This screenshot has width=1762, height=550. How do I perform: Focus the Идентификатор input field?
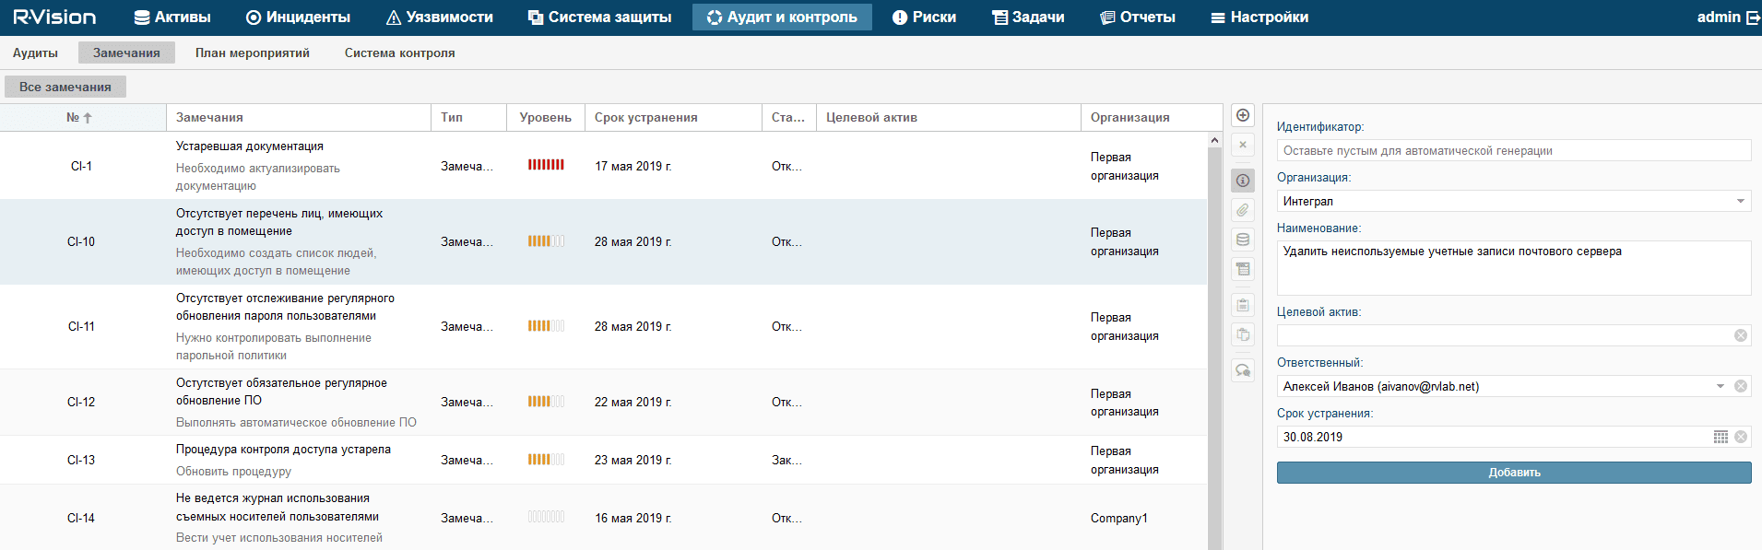pyautogui.click(x=1513, y=150)
